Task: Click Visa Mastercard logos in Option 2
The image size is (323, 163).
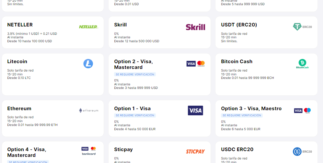Action: (x=195, y=64)
